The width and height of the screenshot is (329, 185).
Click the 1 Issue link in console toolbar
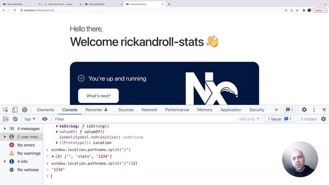pyautogui.click(x=280, y=119)
